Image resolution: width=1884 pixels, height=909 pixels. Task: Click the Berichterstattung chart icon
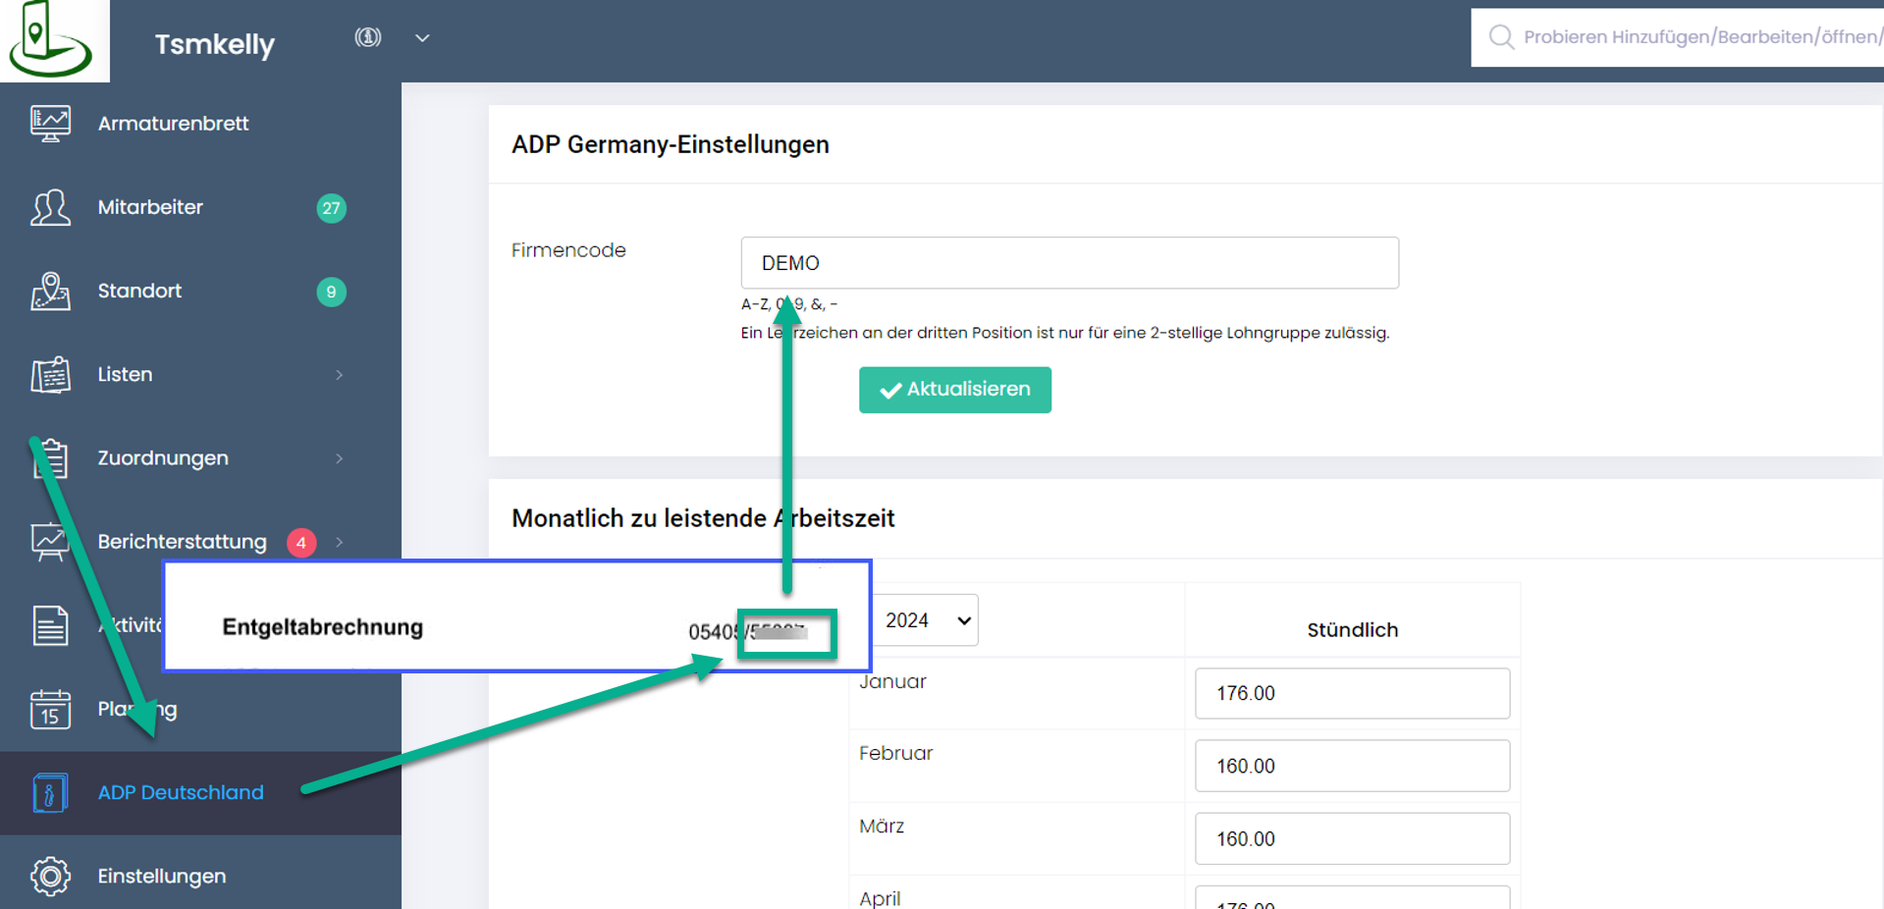pos(50,542)
